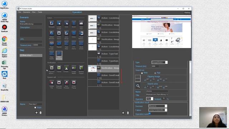Delete the selected step with trash icon
This screenshot has height=129, width=229.
[40, 113]
